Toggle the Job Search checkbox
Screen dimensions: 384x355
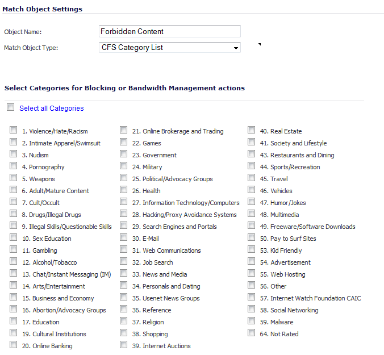point(124,261)
